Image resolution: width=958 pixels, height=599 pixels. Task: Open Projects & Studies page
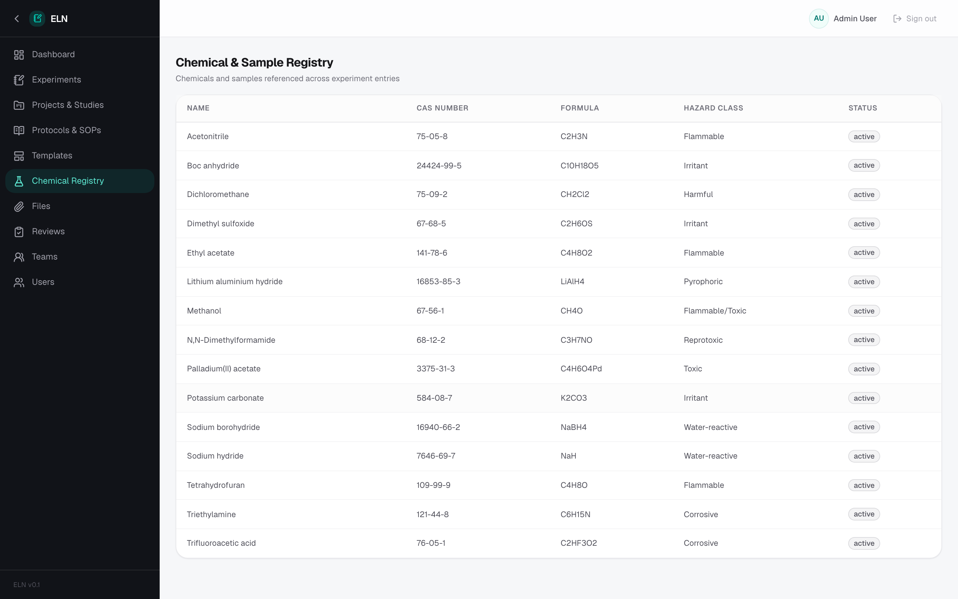(x=80, y=105)
